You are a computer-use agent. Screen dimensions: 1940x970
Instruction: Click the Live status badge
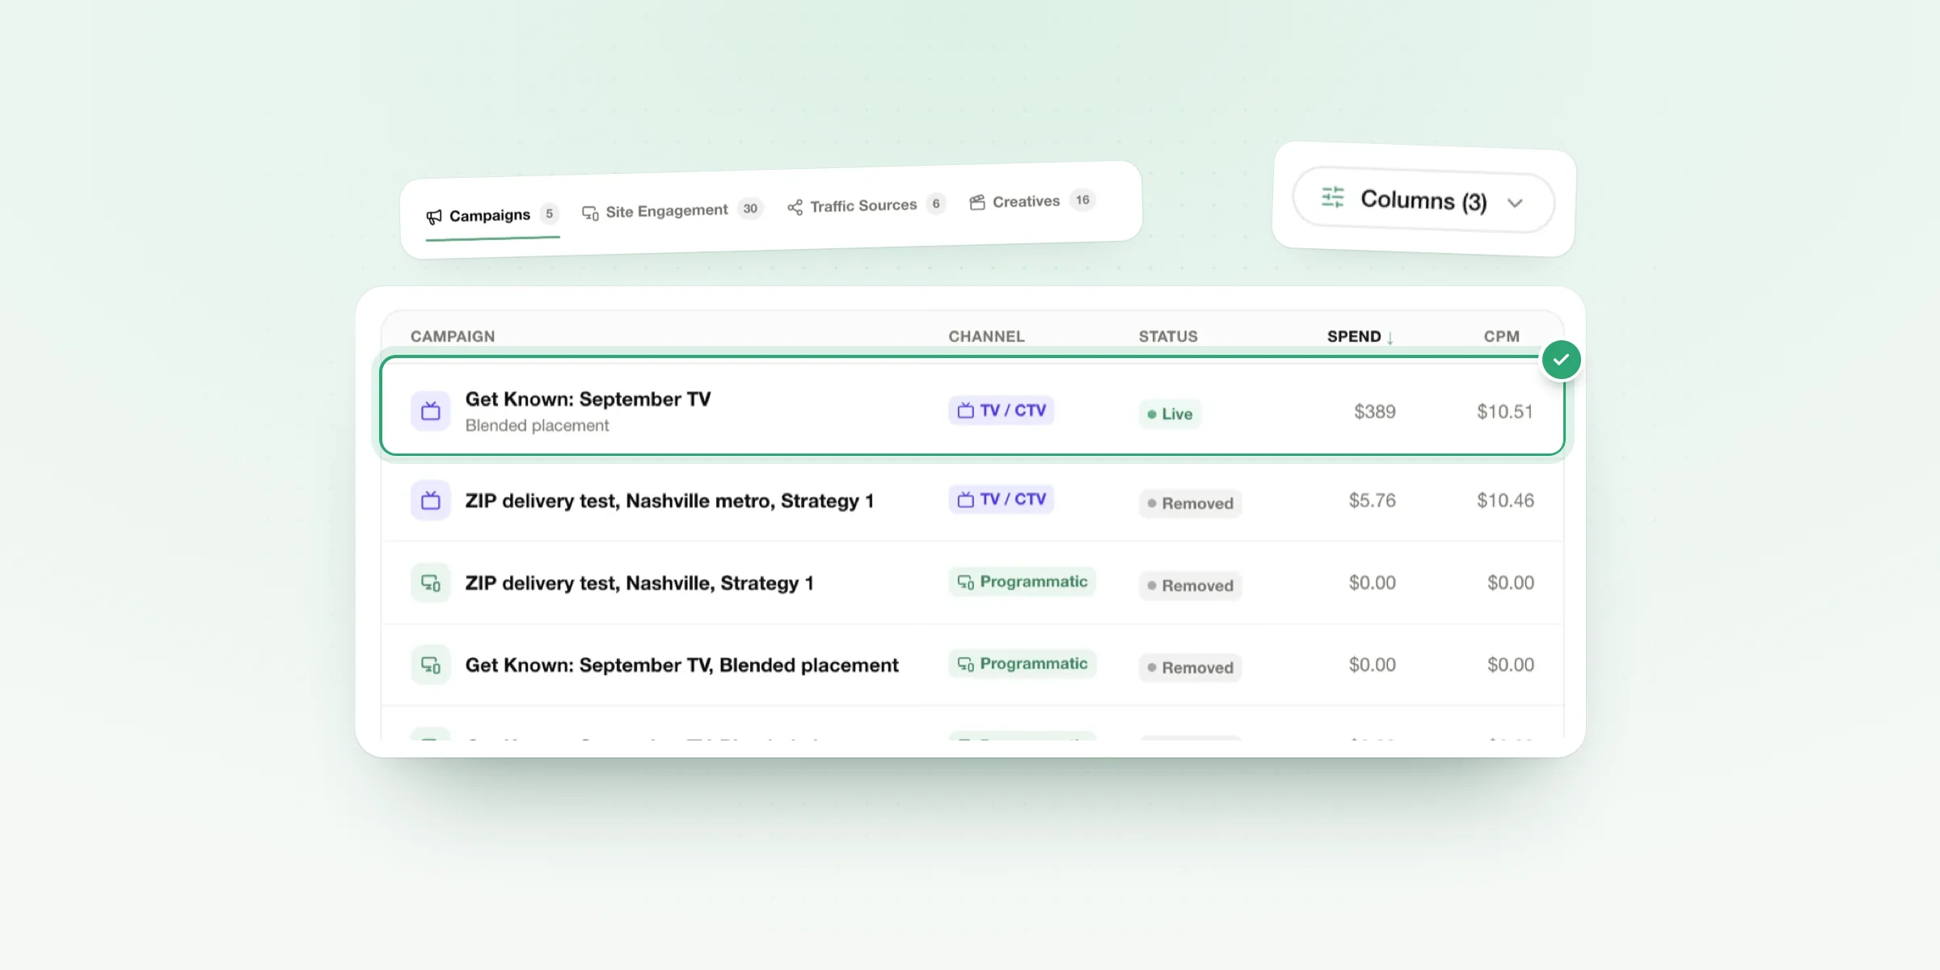[x=1170, y=414]
